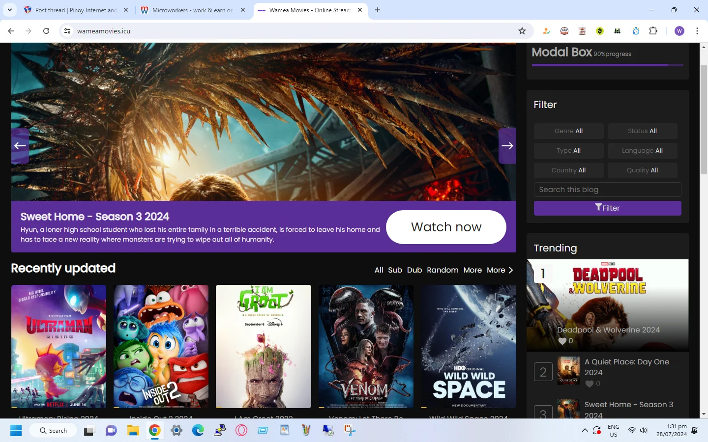Bookmark this page with star icon
The image size is (708, 442).
coord(522,31)
